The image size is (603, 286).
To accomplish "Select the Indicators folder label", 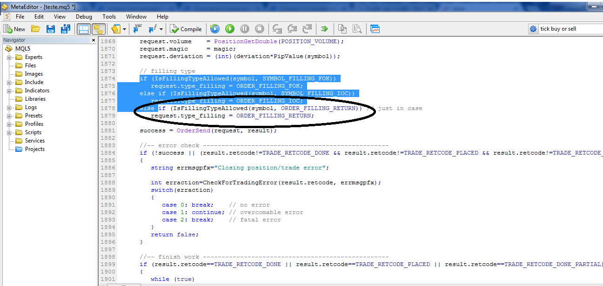I will [x=37, y=91].
